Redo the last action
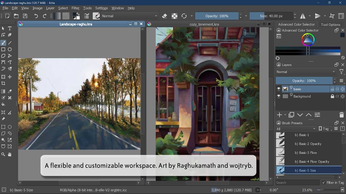 tap(45, 16)
